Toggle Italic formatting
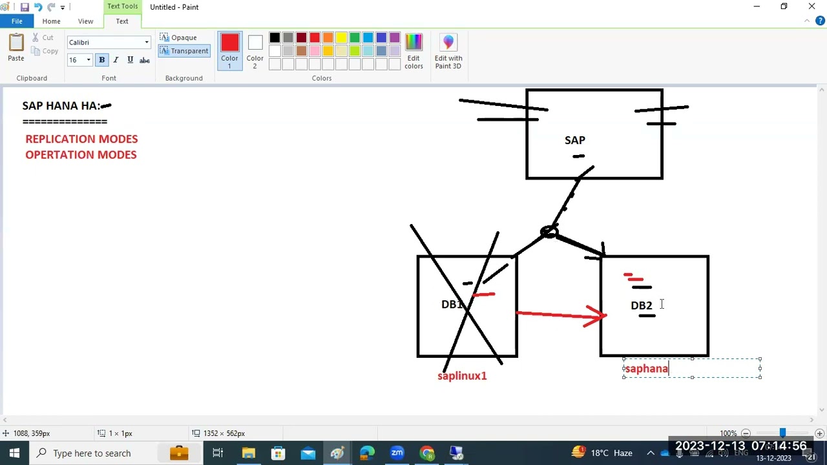The width and height of the screenshot is (827, 465). point(116,60)
